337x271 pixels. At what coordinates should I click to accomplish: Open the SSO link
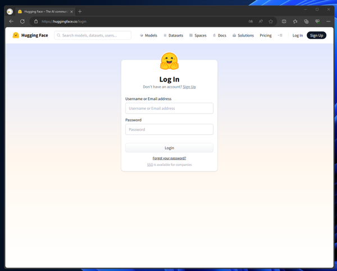click(150, 165)
